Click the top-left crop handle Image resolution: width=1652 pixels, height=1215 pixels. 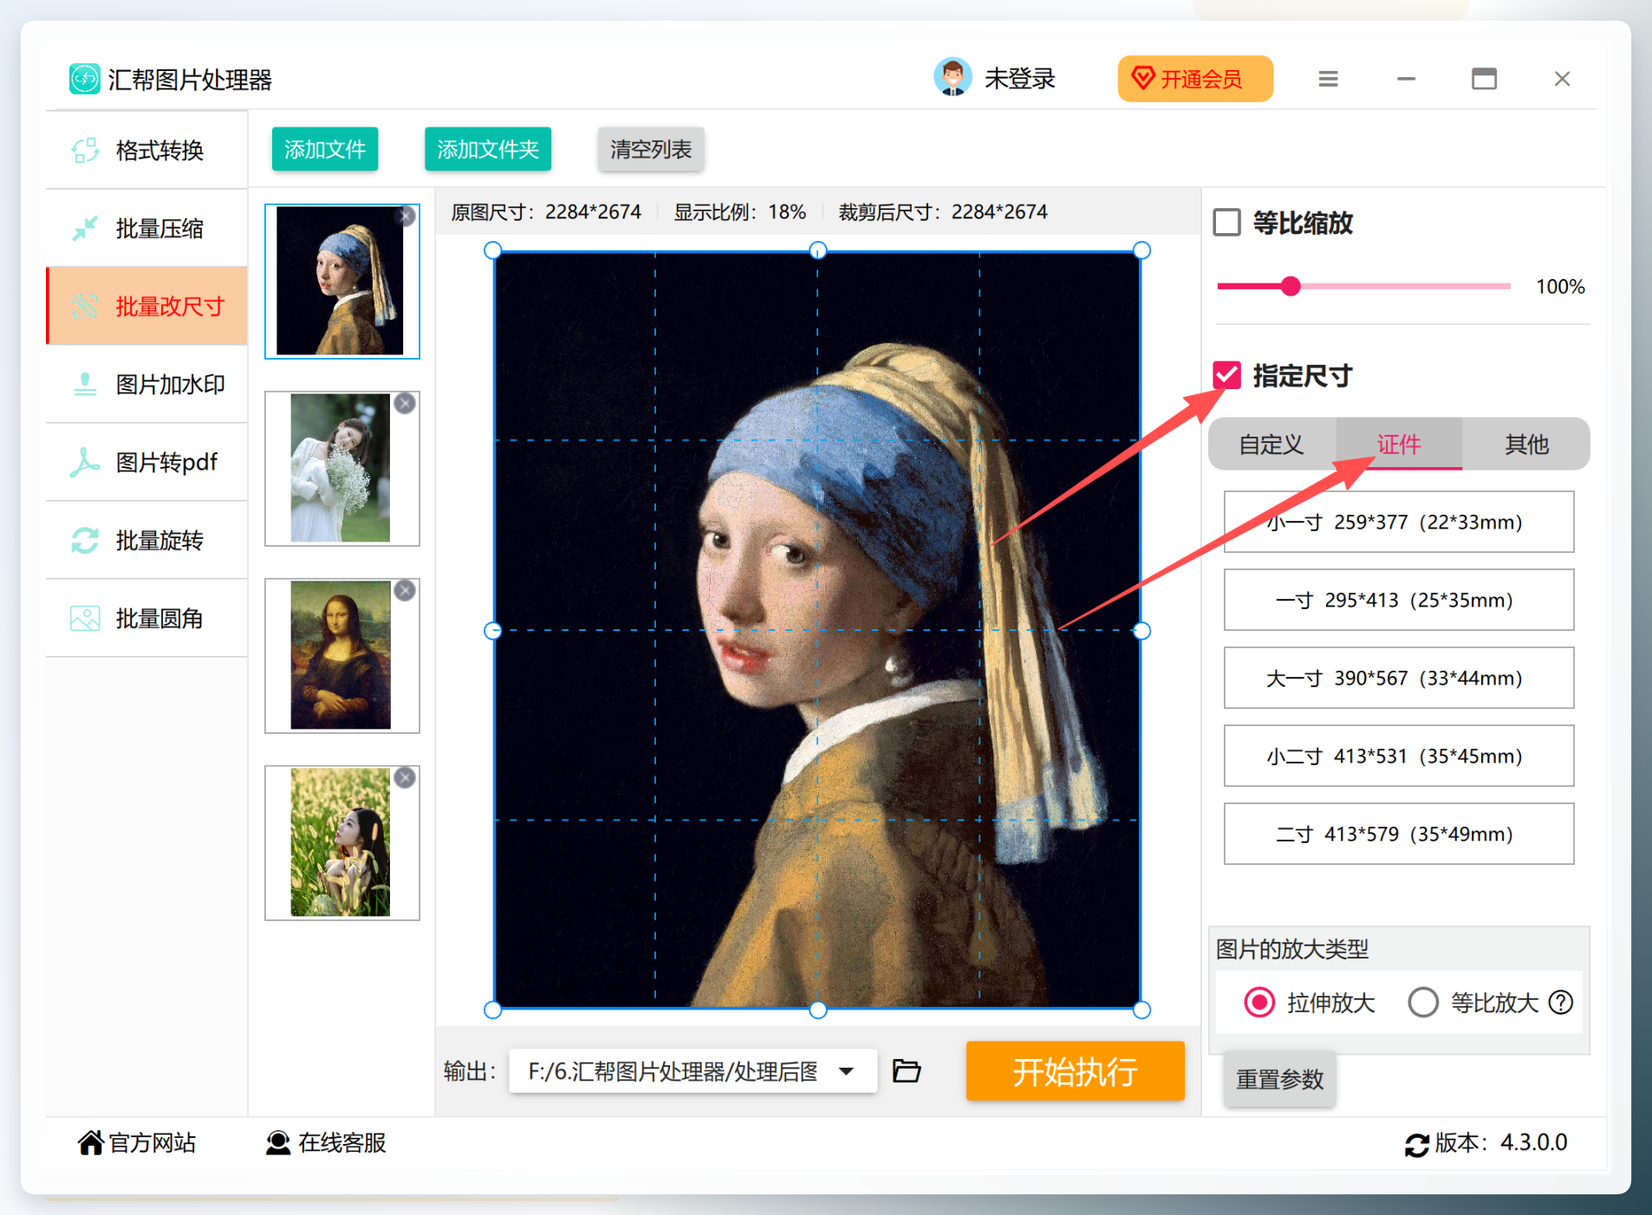click(x=492, y=250)
